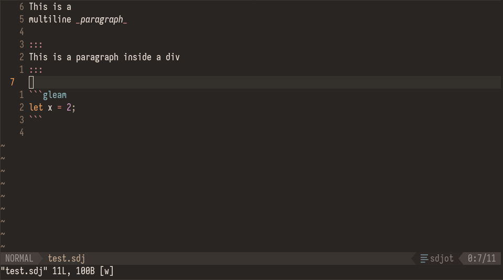Click the current line number 7 in gutter
The width and height of the screenshot is (503, 280).
tap(12, 82)
